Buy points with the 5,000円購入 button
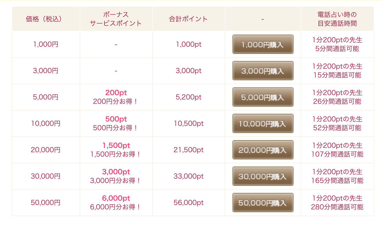 coord(263,97)
